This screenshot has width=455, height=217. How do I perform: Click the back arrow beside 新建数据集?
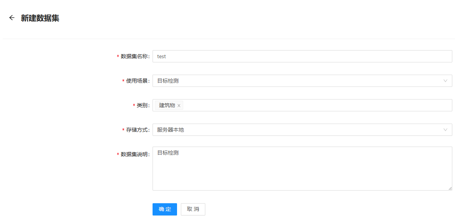(12, 18)
